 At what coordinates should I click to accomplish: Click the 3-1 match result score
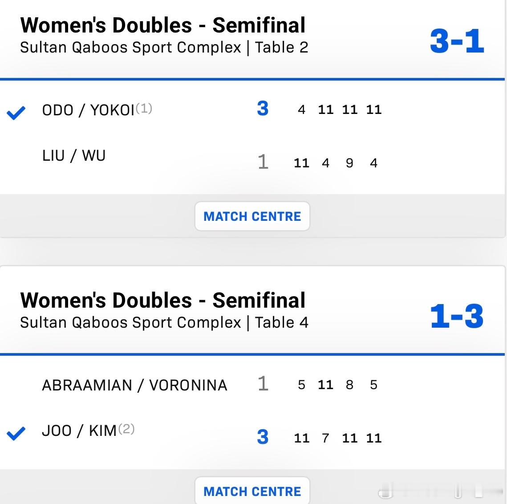tap(457, 41)
